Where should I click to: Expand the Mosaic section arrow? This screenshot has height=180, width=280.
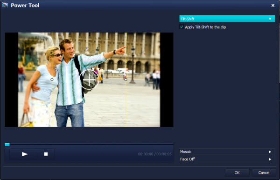tap(270, 152)
